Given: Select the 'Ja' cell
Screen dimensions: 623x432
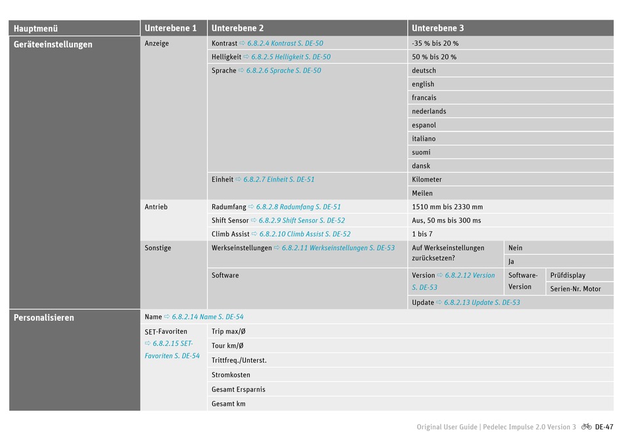Looking at the screenshot, I should point(559,261).
